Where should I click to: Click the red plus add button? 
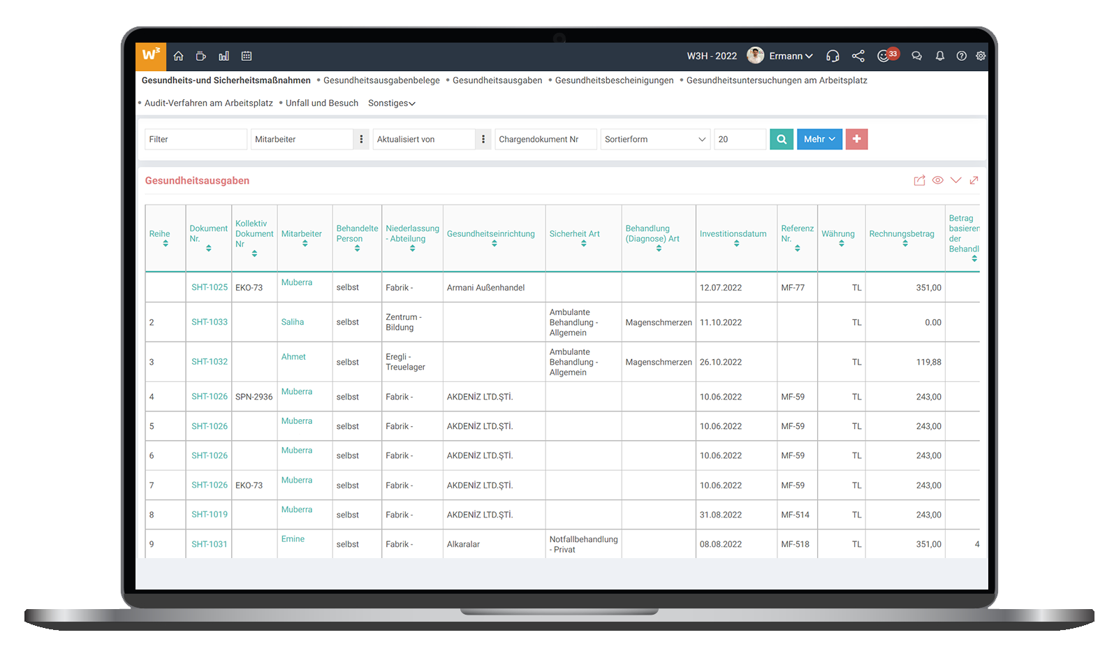click(x=857, y=139)
